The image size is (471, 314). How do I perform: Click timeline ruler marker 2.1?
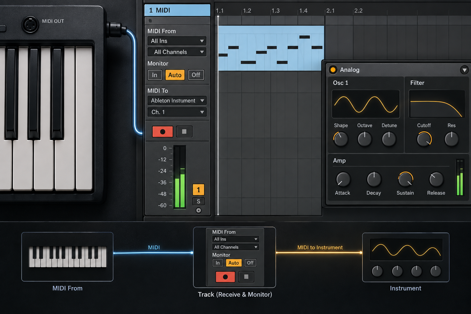(x=330, y=11)
